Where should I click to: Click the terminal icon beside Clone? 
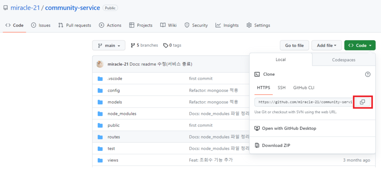tap(257, 74)
